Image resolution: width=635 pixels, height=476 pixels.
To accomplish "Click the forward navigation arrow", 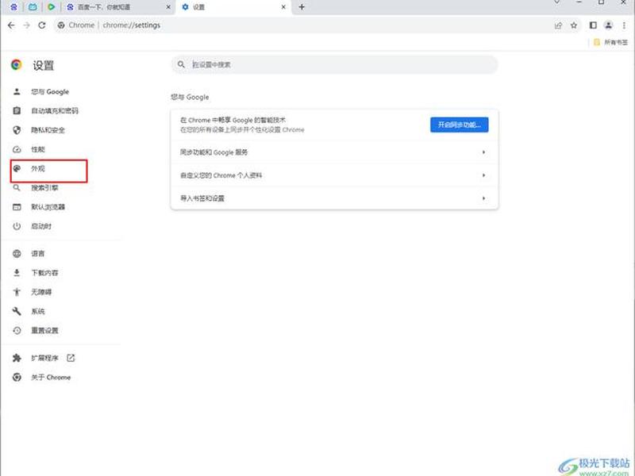I will click(x=26, y=25).
